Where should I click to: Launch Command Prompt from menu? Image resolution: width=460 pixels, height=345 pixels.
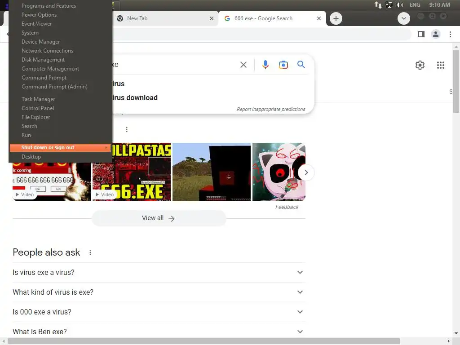(44, 78)
